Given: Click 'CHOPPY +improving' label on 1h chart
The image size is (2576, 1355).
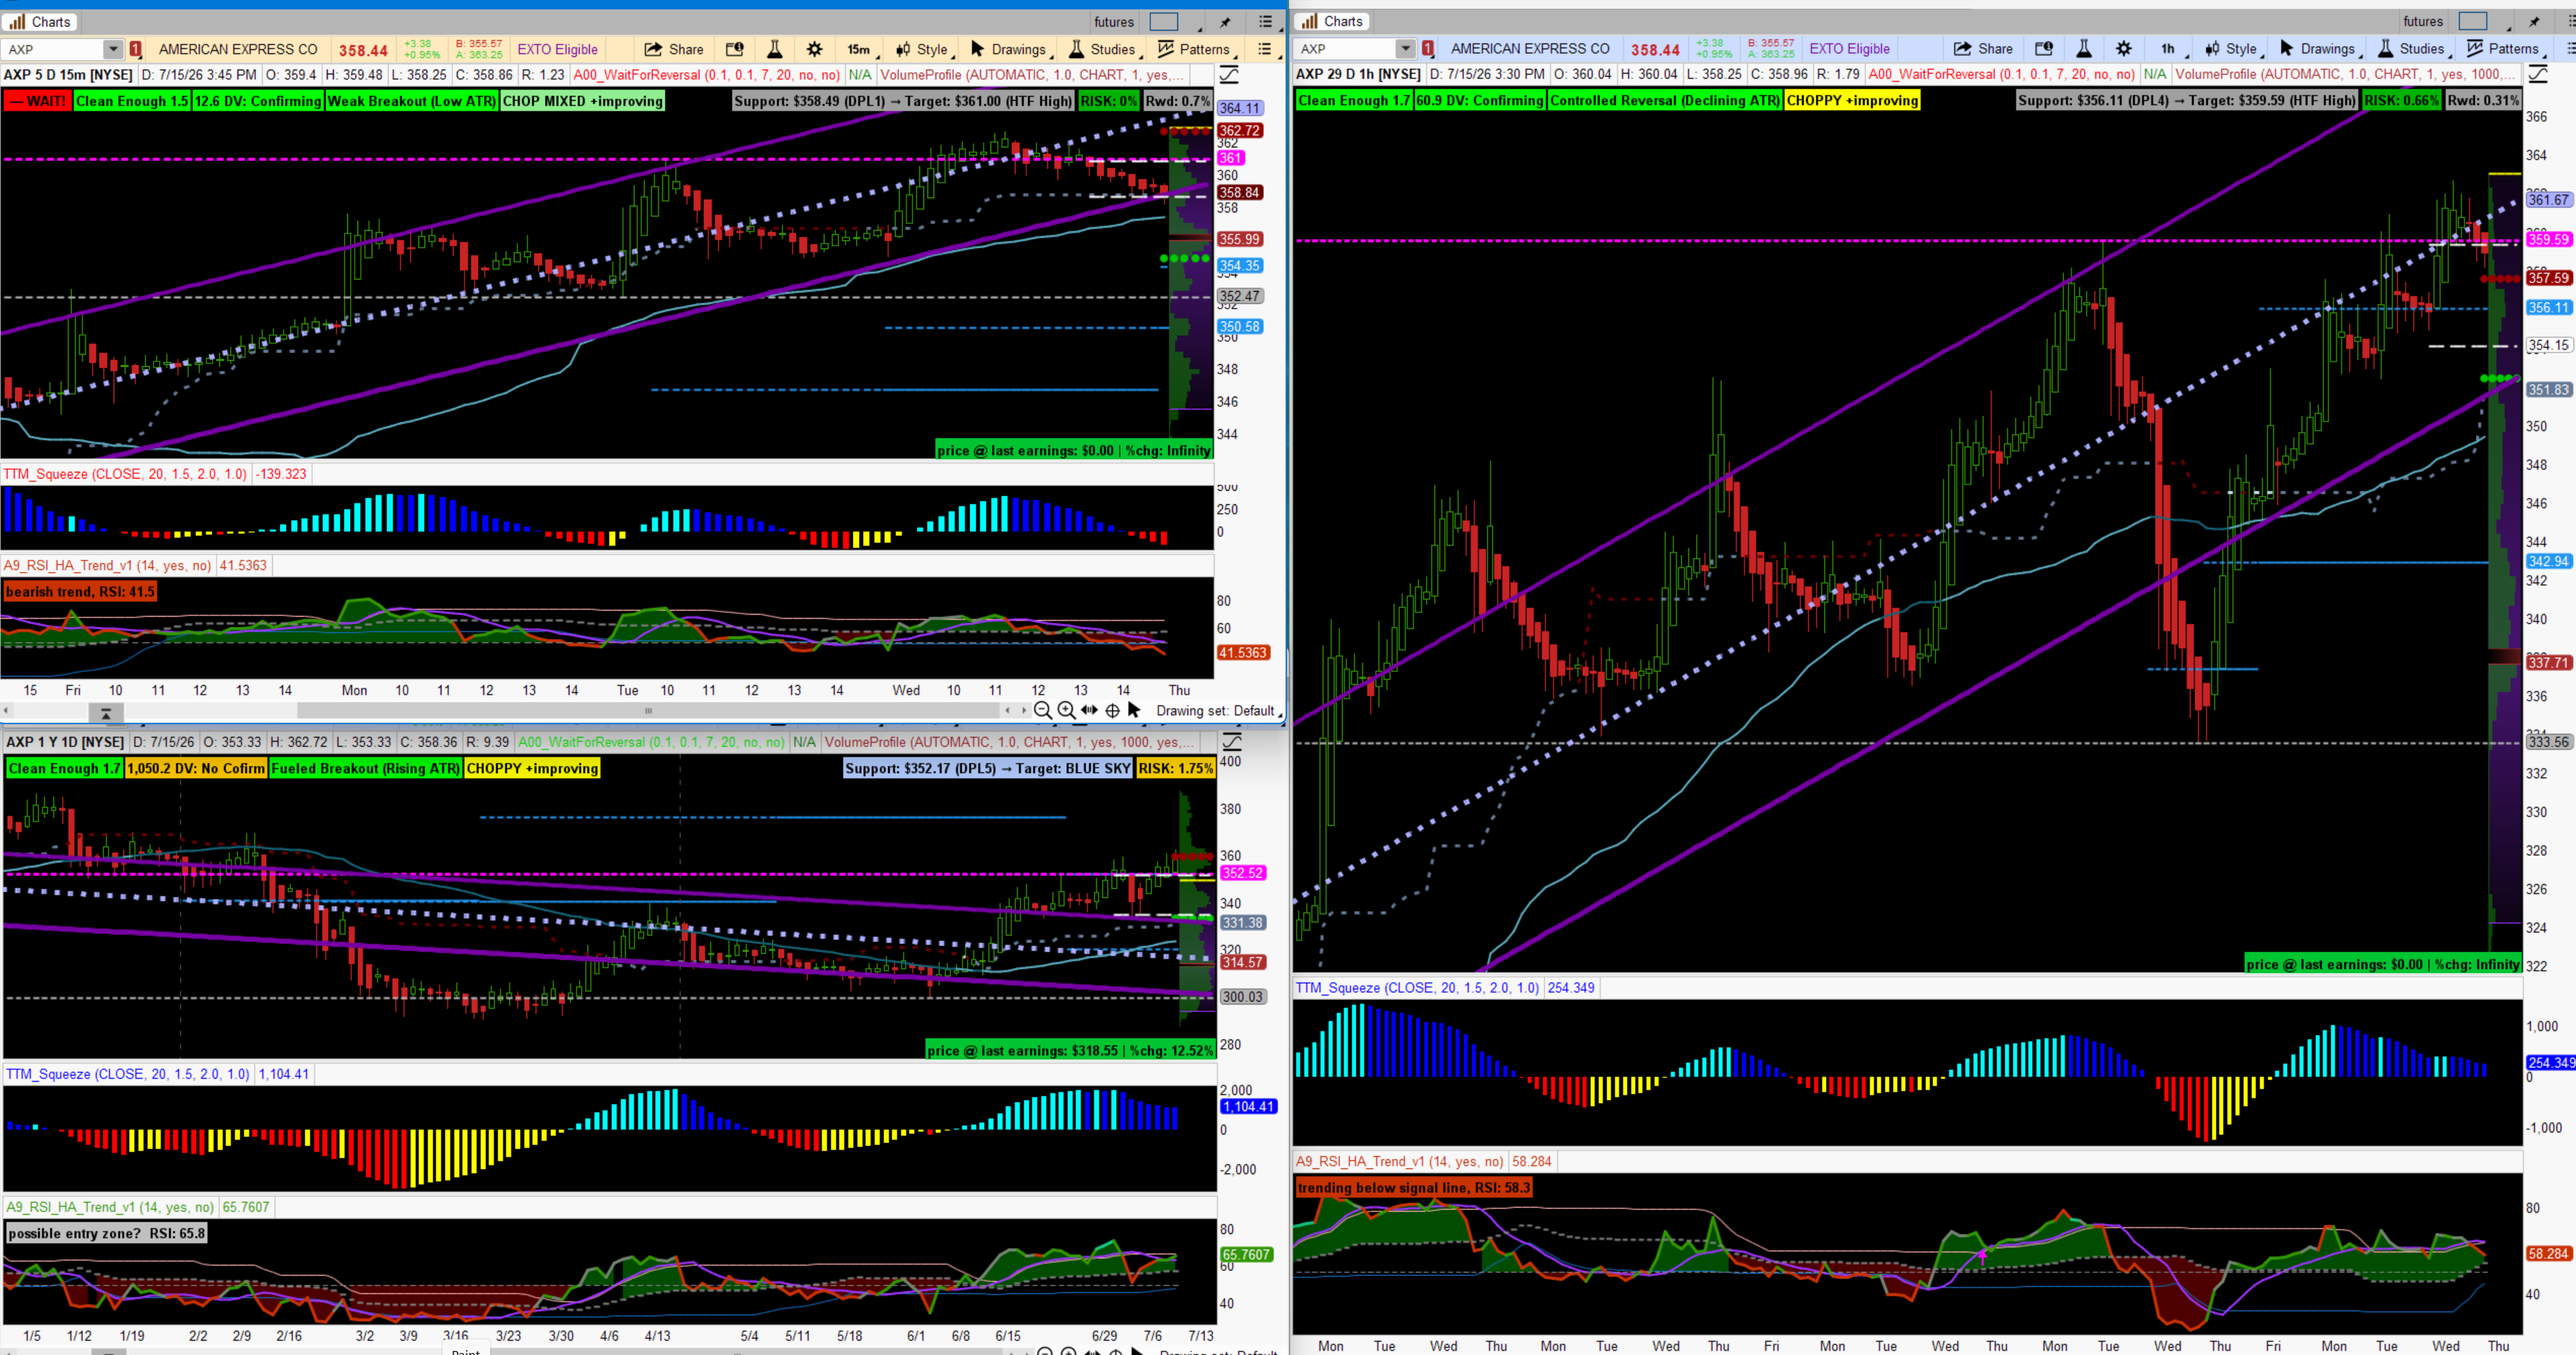Looking at the screenshot, I should tap(1852, 100).
